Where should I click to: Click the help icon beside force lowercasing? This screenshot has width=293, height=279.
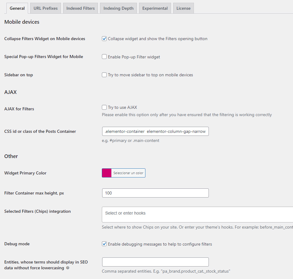click(x=68, y=268)
